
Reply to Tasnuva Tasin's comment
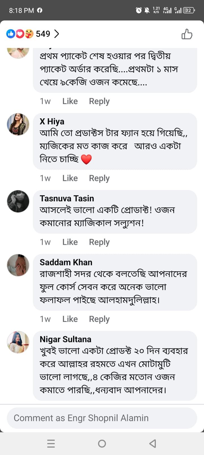99,242
